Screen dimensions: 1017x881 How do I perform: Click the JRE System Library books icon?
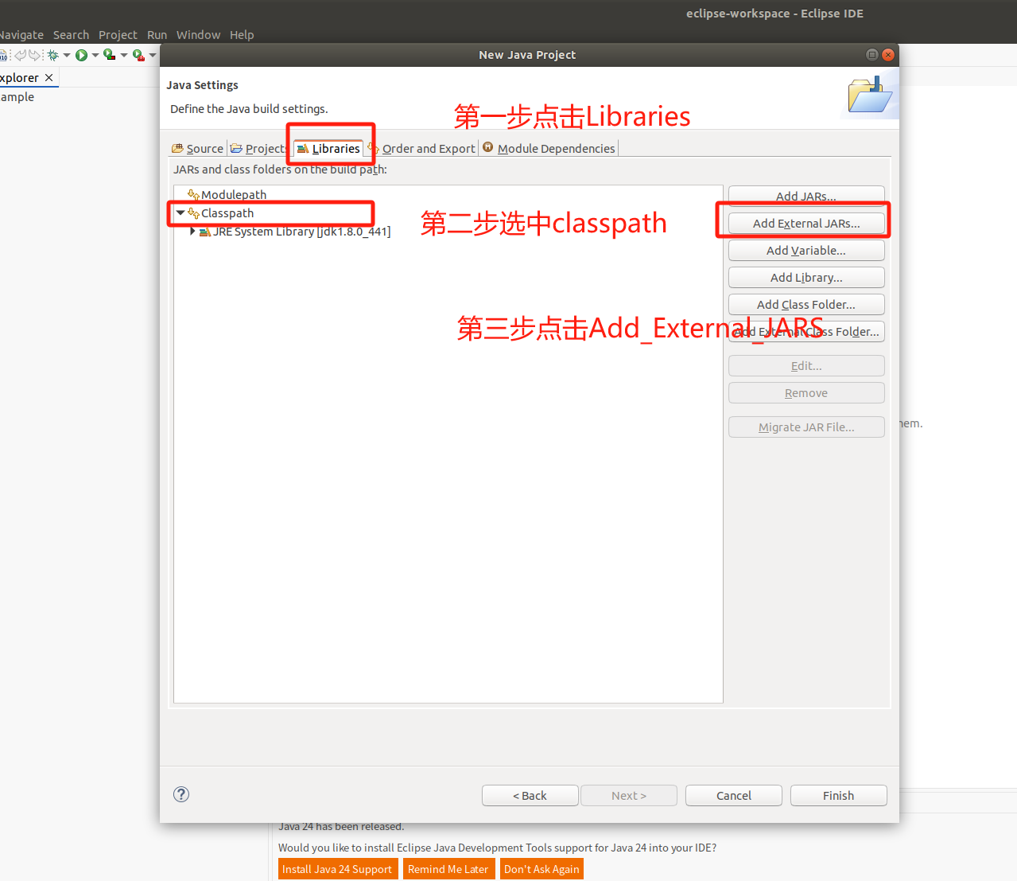tap(205, 232)
